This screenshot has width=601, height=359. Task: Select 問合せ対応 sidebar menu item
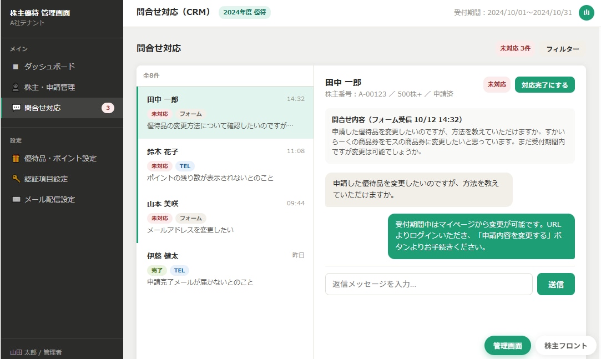(x=62, y=108)
